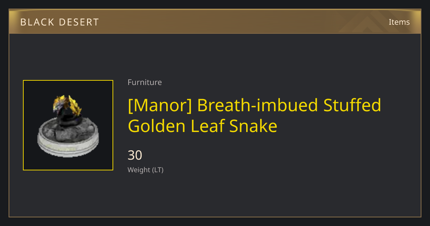The image size is (430, 226).
Task: Open the Items link in the header
Action: click(399, 22)
